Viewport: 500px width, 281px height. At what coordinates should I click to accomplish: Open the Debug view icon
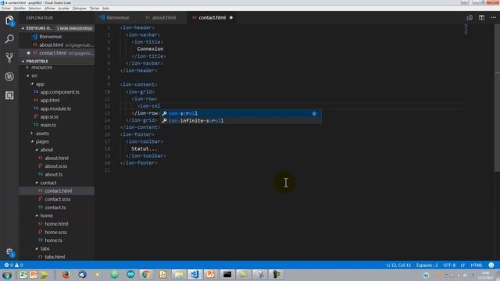coord(9,76)
